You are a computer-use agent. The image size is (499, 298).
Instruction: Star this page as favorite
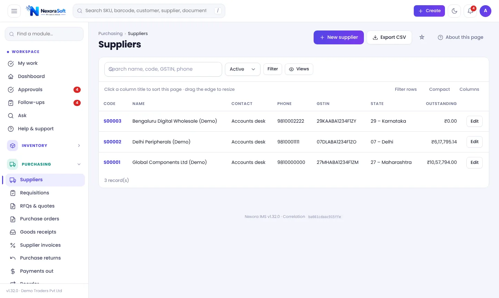(x=422, y=37)
